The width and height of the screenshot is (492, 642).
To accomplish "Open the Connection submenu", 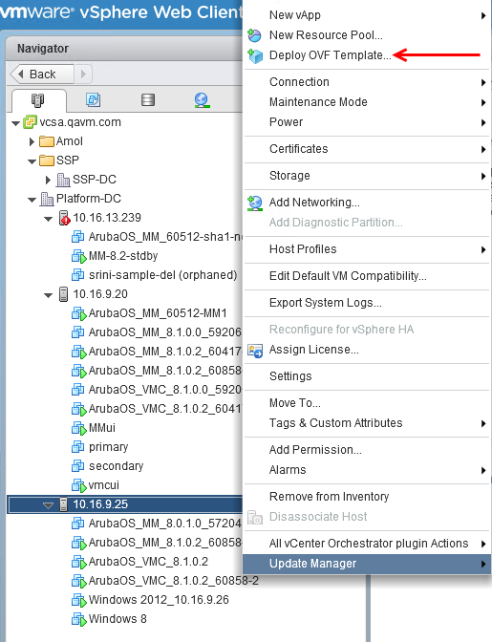I will (x=367, y=82).
